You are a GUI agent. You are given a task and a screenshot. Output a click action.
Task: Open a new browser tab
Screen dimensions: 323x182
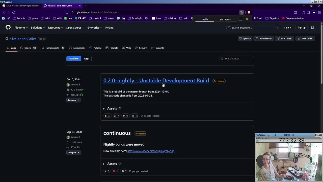point(86,6)
